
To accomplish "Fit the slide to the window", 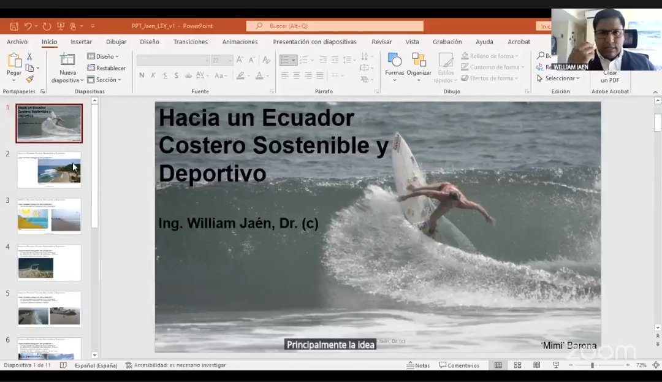I will [x=656, y=365].
